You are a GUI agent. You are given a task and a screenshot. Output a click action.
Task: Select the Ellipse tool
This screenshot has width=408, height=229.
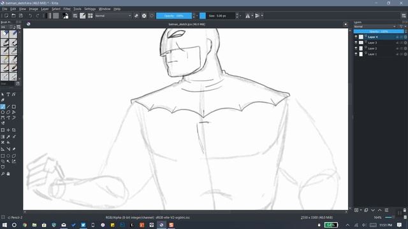pyautogui.click(x=3, y=113)
